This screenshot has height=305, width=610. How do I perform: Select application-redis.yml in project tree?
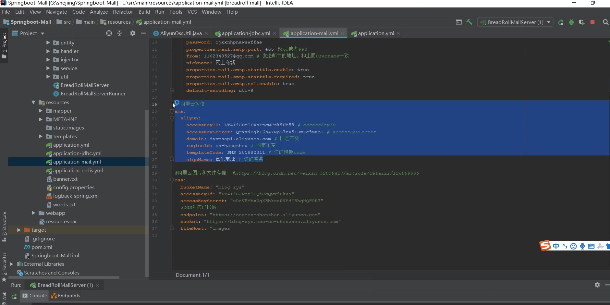click(x=78, y=170)
